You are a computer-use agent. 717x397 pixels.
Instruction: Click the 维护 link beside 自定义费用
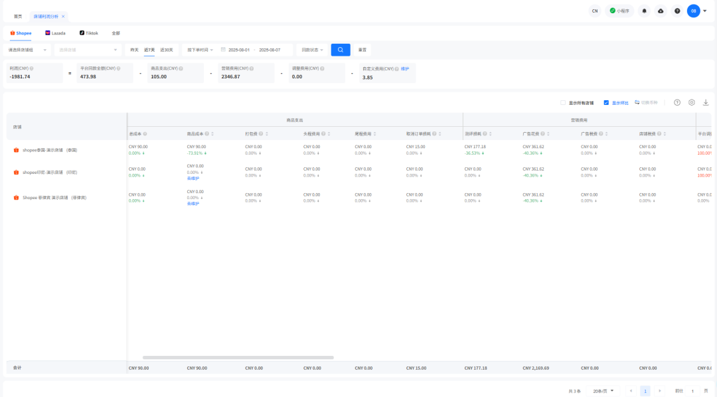pyautogui.click(x=405, y=68)
